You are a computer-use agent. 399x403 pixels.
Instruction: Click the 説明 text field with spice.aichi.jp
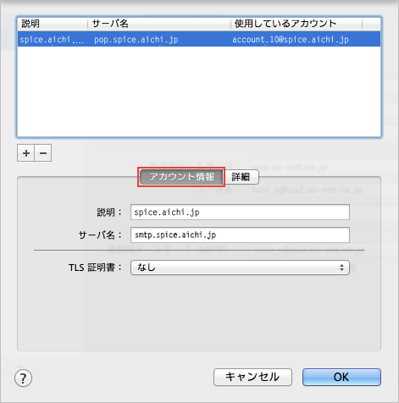(x=240, y=212)
